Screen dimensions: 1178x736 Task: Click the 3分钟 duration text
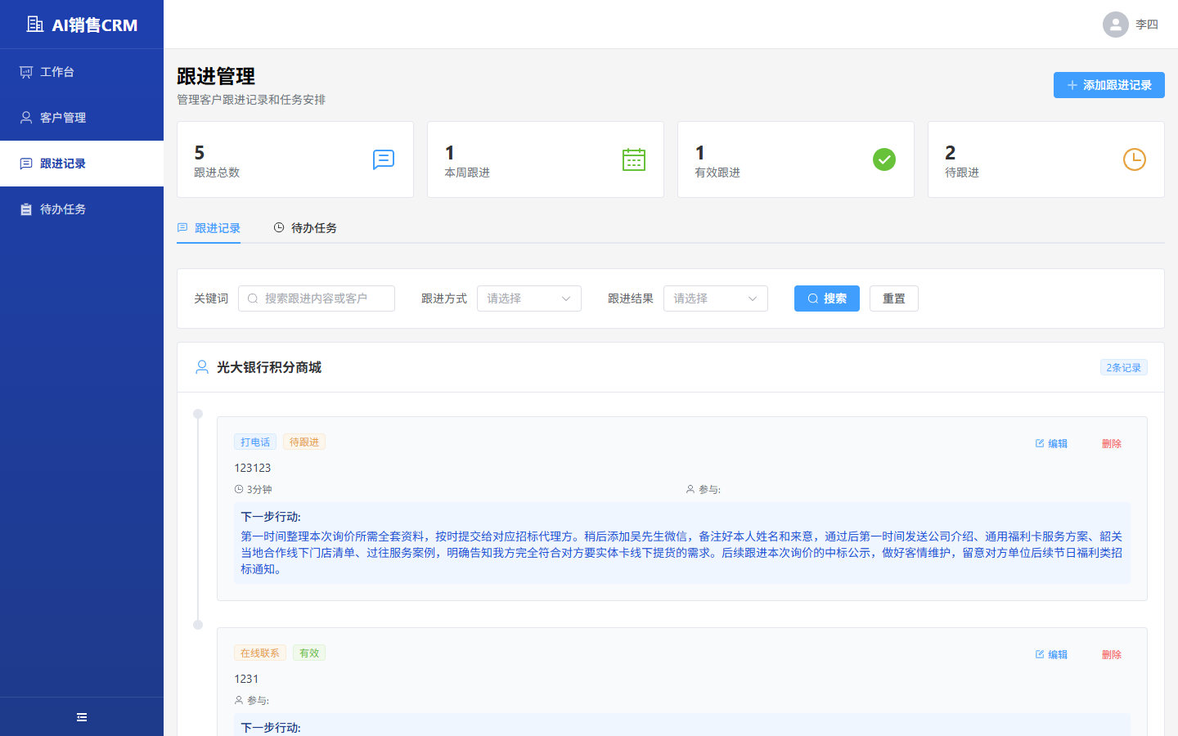pos(259,489)
